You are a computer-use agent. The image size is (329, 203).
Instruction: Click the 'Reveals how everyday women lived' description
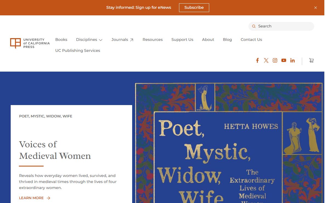click(68, 182)
